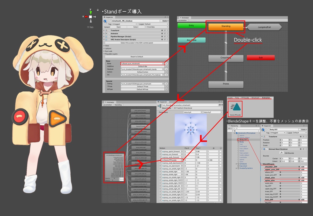Expand the armature object in Hierarchy
The height and width of the screenshot is (216, 313).
237,164
